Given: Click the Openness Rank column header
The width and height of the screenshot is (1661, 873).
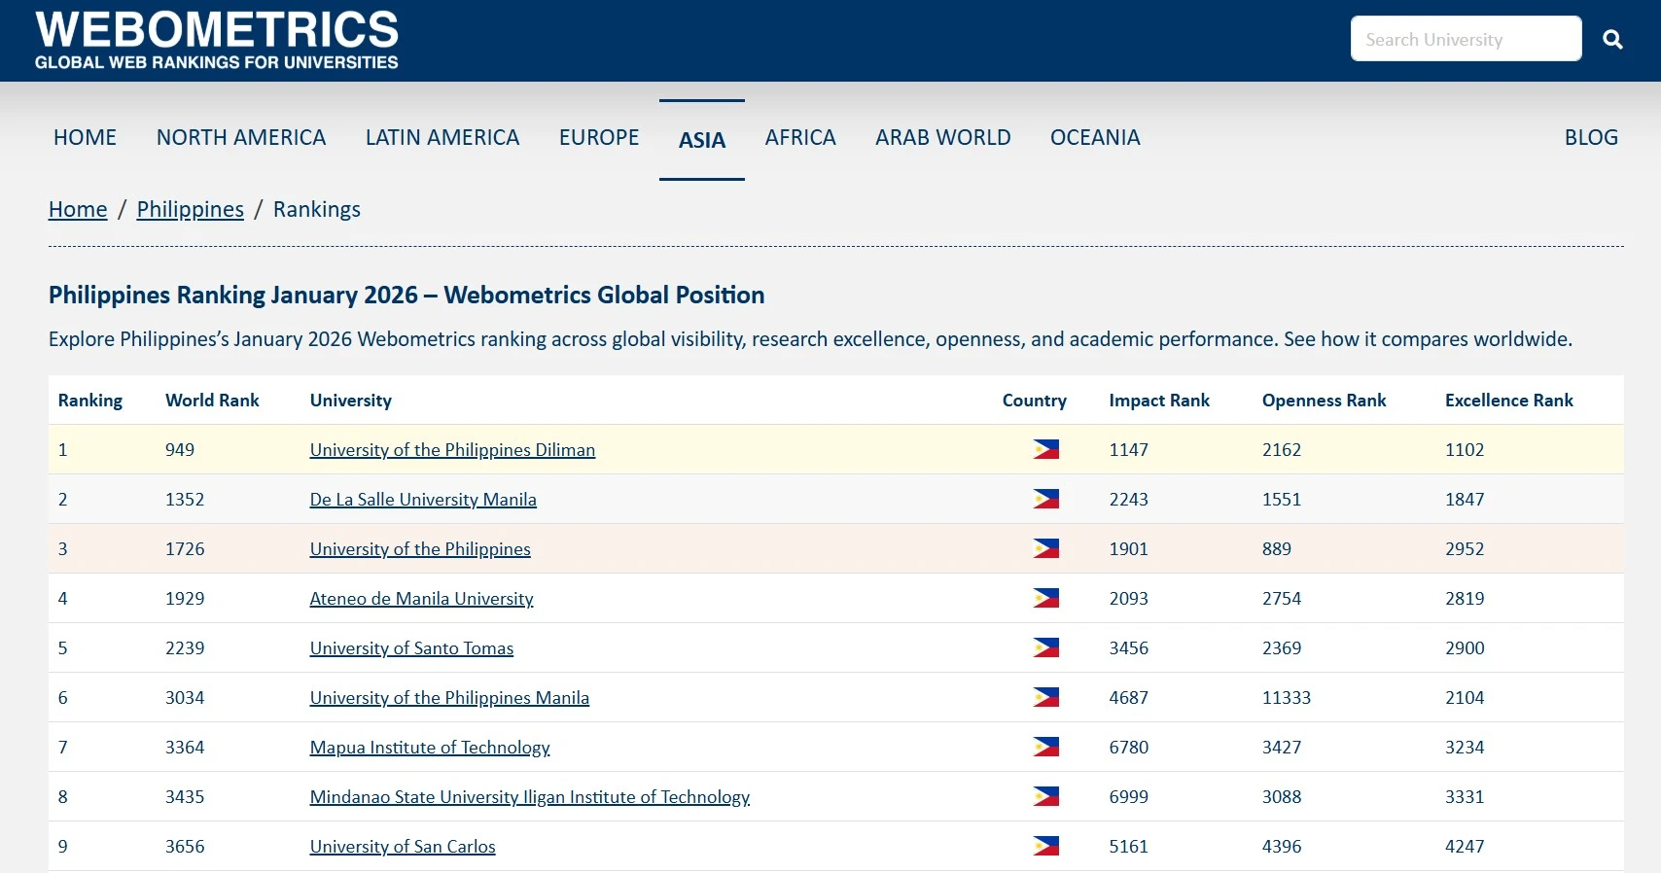Looking at the screenshot, I should 1324,400.
